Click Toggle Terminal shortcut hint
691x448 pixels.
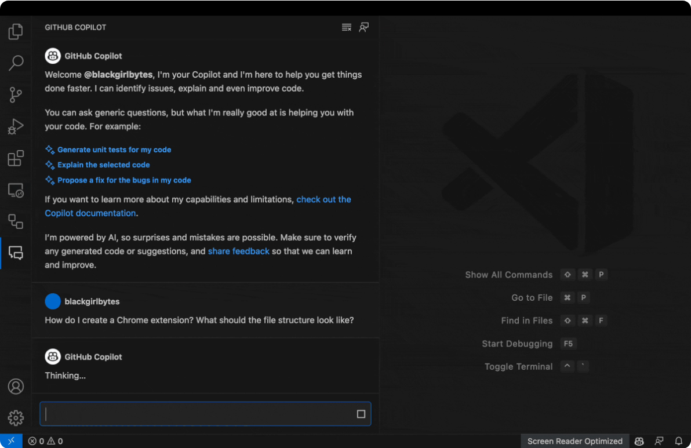tap(518, 366)
